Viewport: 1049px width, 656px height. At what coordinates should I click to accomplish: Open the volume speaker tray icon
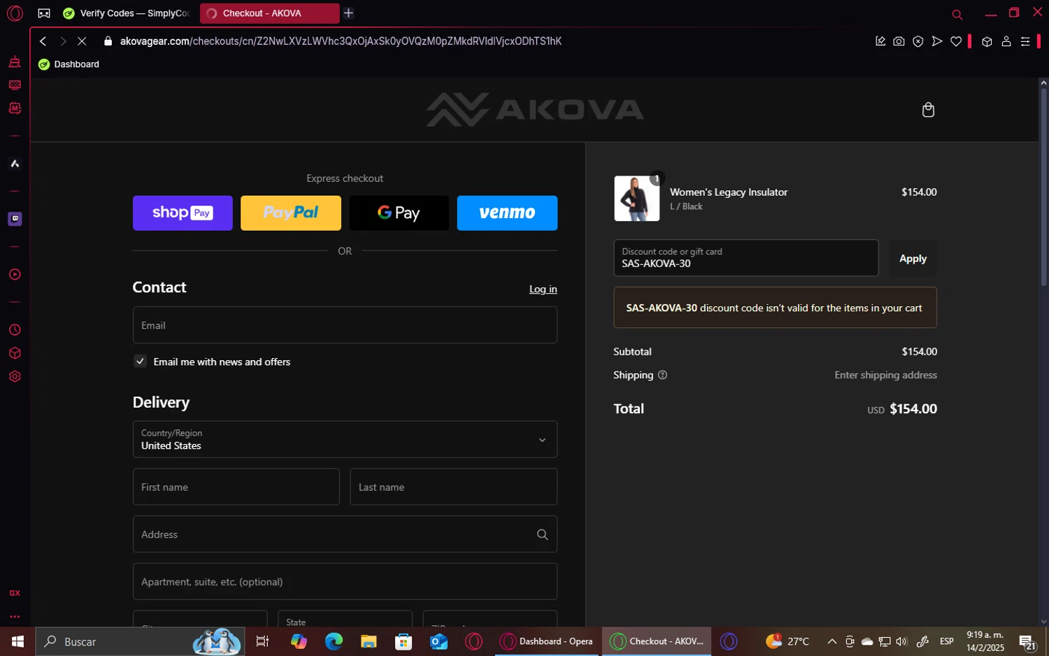[901, 641]
